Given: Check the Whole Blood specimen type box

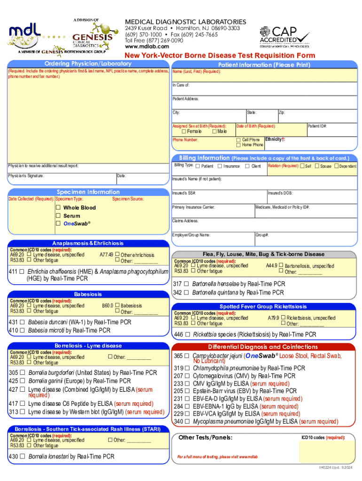Looking at the screenshot, I should click(x=58, y=208).
